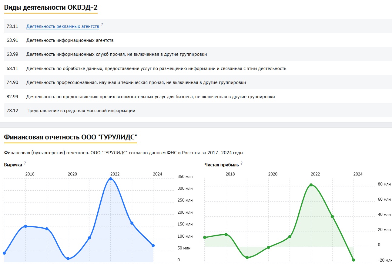Click the 2019 negative dip point on profit chart
This screenshot has width=392, height=264.
coord(247,257)
